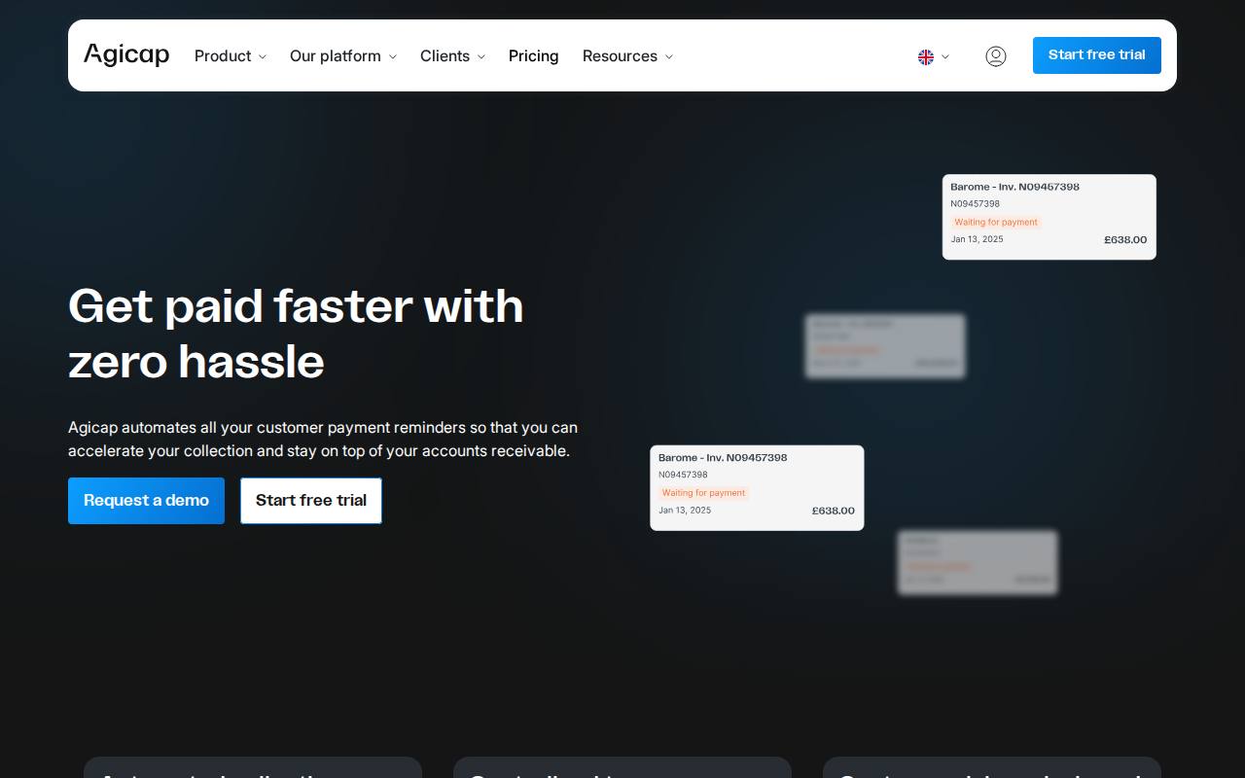
Task: Click £638.00 amount on top-right invoice card
Action: 1125,240
